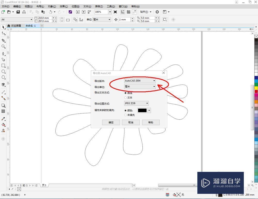Open the JPEG 文件 bitmap format dropdown

pos(147,103)
